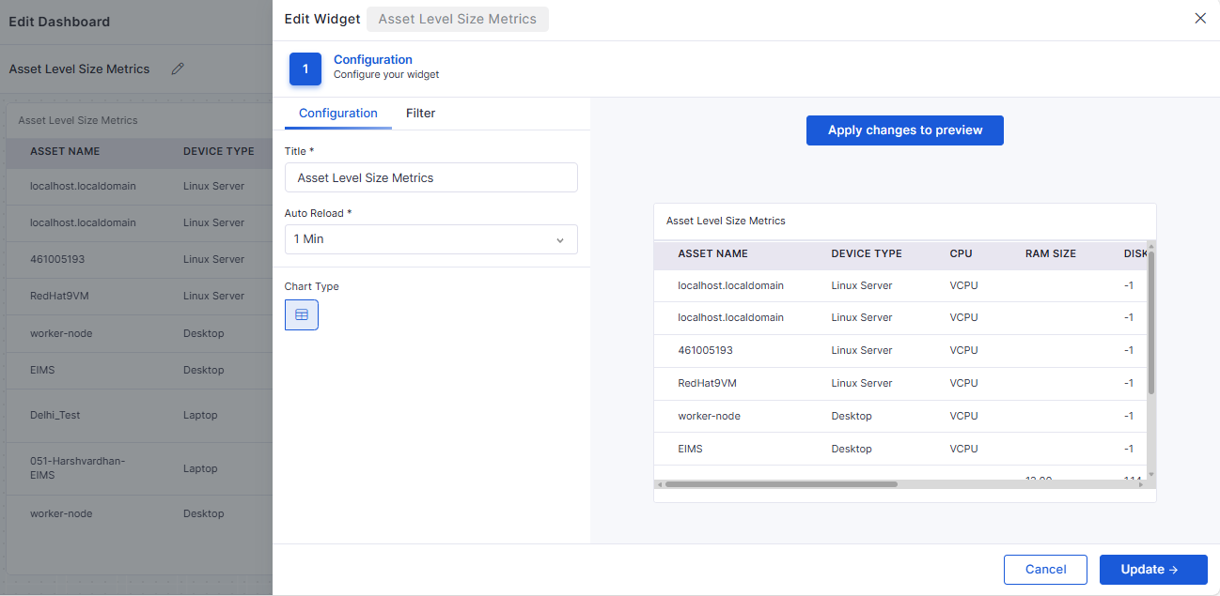
Task: Click the CPU column header in preview
Action: coord(961,253)
